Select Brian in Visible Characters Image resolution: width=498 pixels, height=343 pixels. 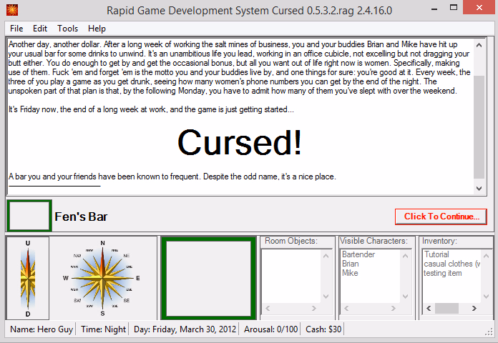pos(351,264)
